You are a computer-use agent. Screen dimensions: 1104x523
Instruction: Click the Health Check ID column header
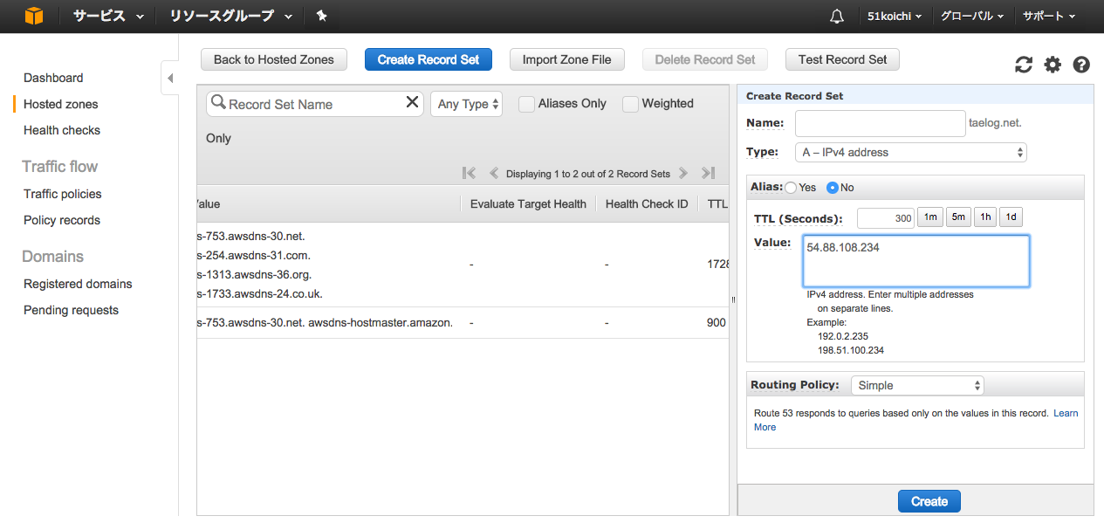(647, 204)
